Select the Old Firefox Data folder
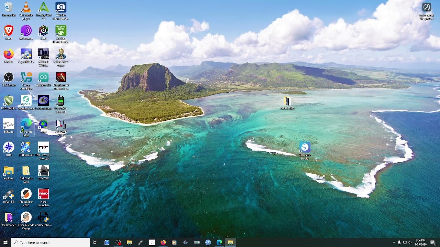Viewport: 440px width, 247px height. 26,174
